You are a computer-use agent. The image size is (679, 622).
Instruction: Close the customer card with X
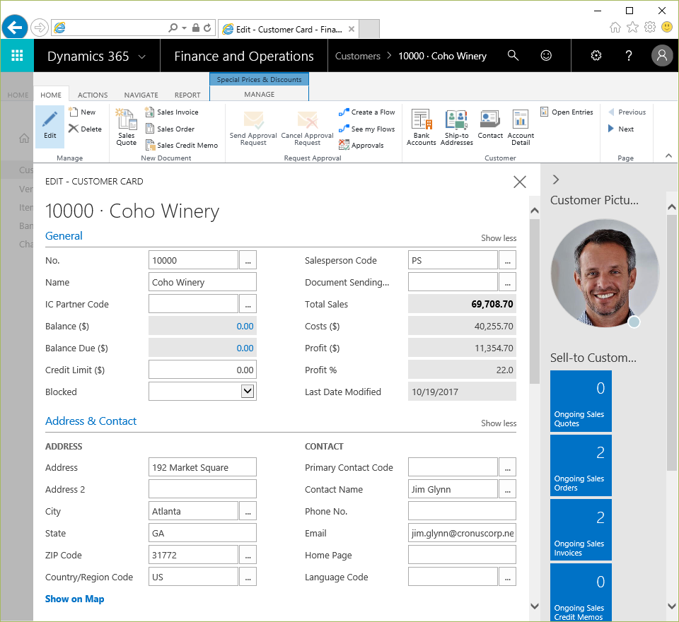(x=520, y=182)
